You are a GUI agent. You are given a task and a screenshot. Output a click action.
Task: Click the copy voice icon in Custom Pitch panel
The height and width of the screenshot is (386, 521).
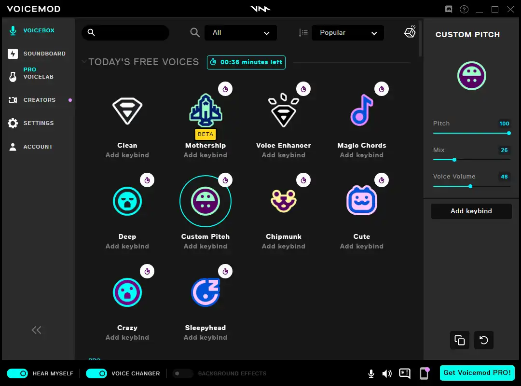pyautogui.click(x=460, y=340)
